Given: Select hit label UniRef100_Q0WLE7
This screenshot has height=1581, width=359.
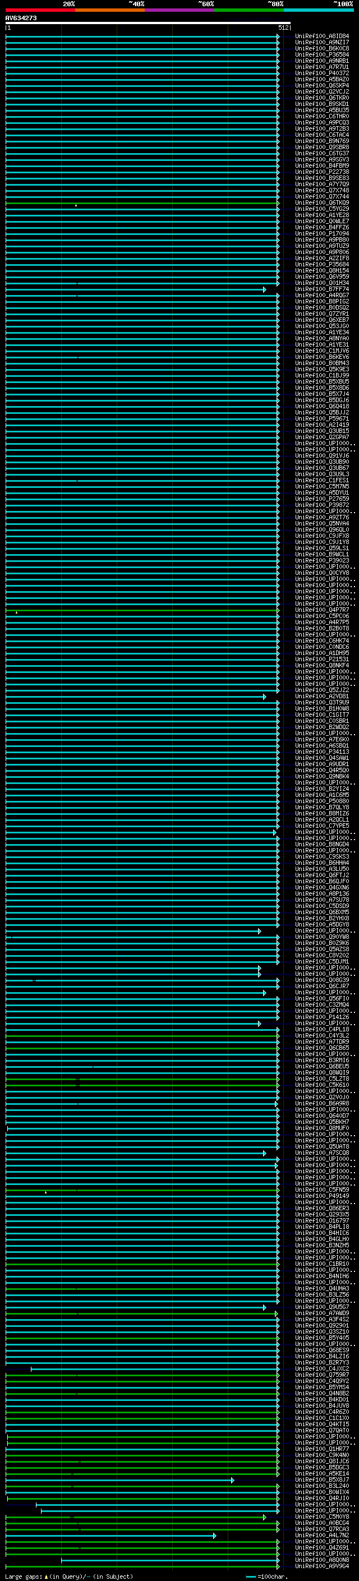Looking at the screenshot, I should pos(322,221).
